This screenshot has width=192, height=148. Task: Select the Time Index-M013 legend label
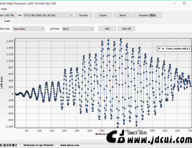click(x=177, y=49)
